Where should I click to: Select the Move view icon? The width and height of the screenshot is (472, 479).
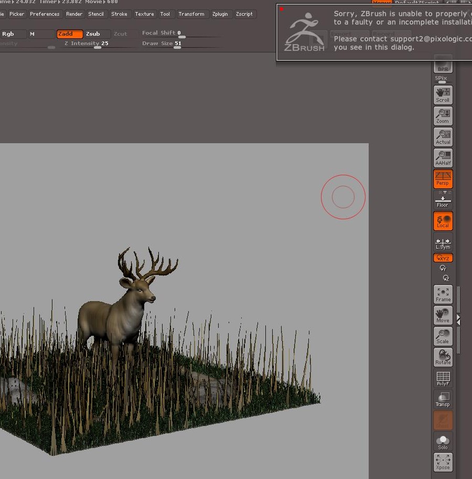443,315
